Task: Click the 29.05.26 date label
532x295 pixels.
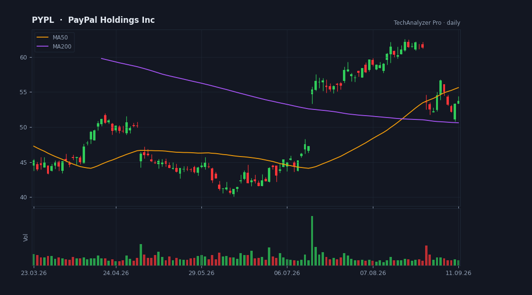Action: pos(201,273)
